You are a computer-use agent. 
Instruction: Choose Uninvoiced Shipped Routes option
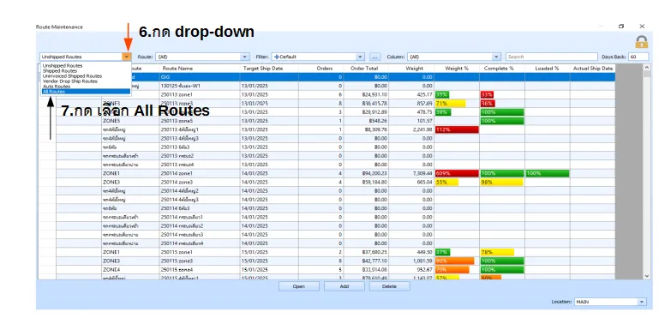72,76
